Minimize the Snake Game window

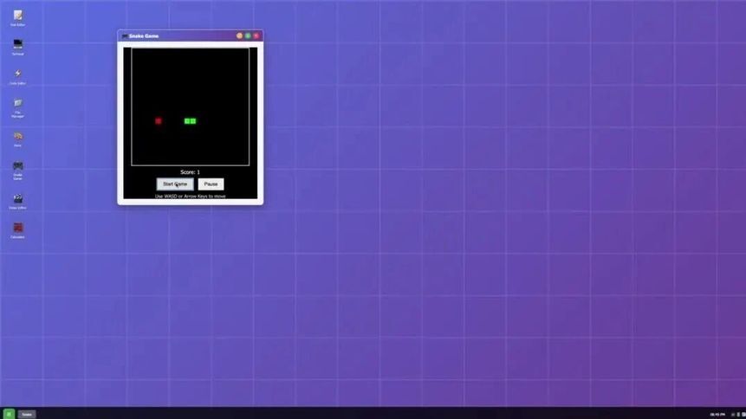click(x=239, y=36)
